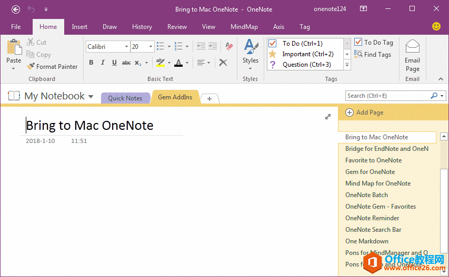Click the page list scroll up arrow
This screenshot has height=277, width=449.
pos(444,136)
